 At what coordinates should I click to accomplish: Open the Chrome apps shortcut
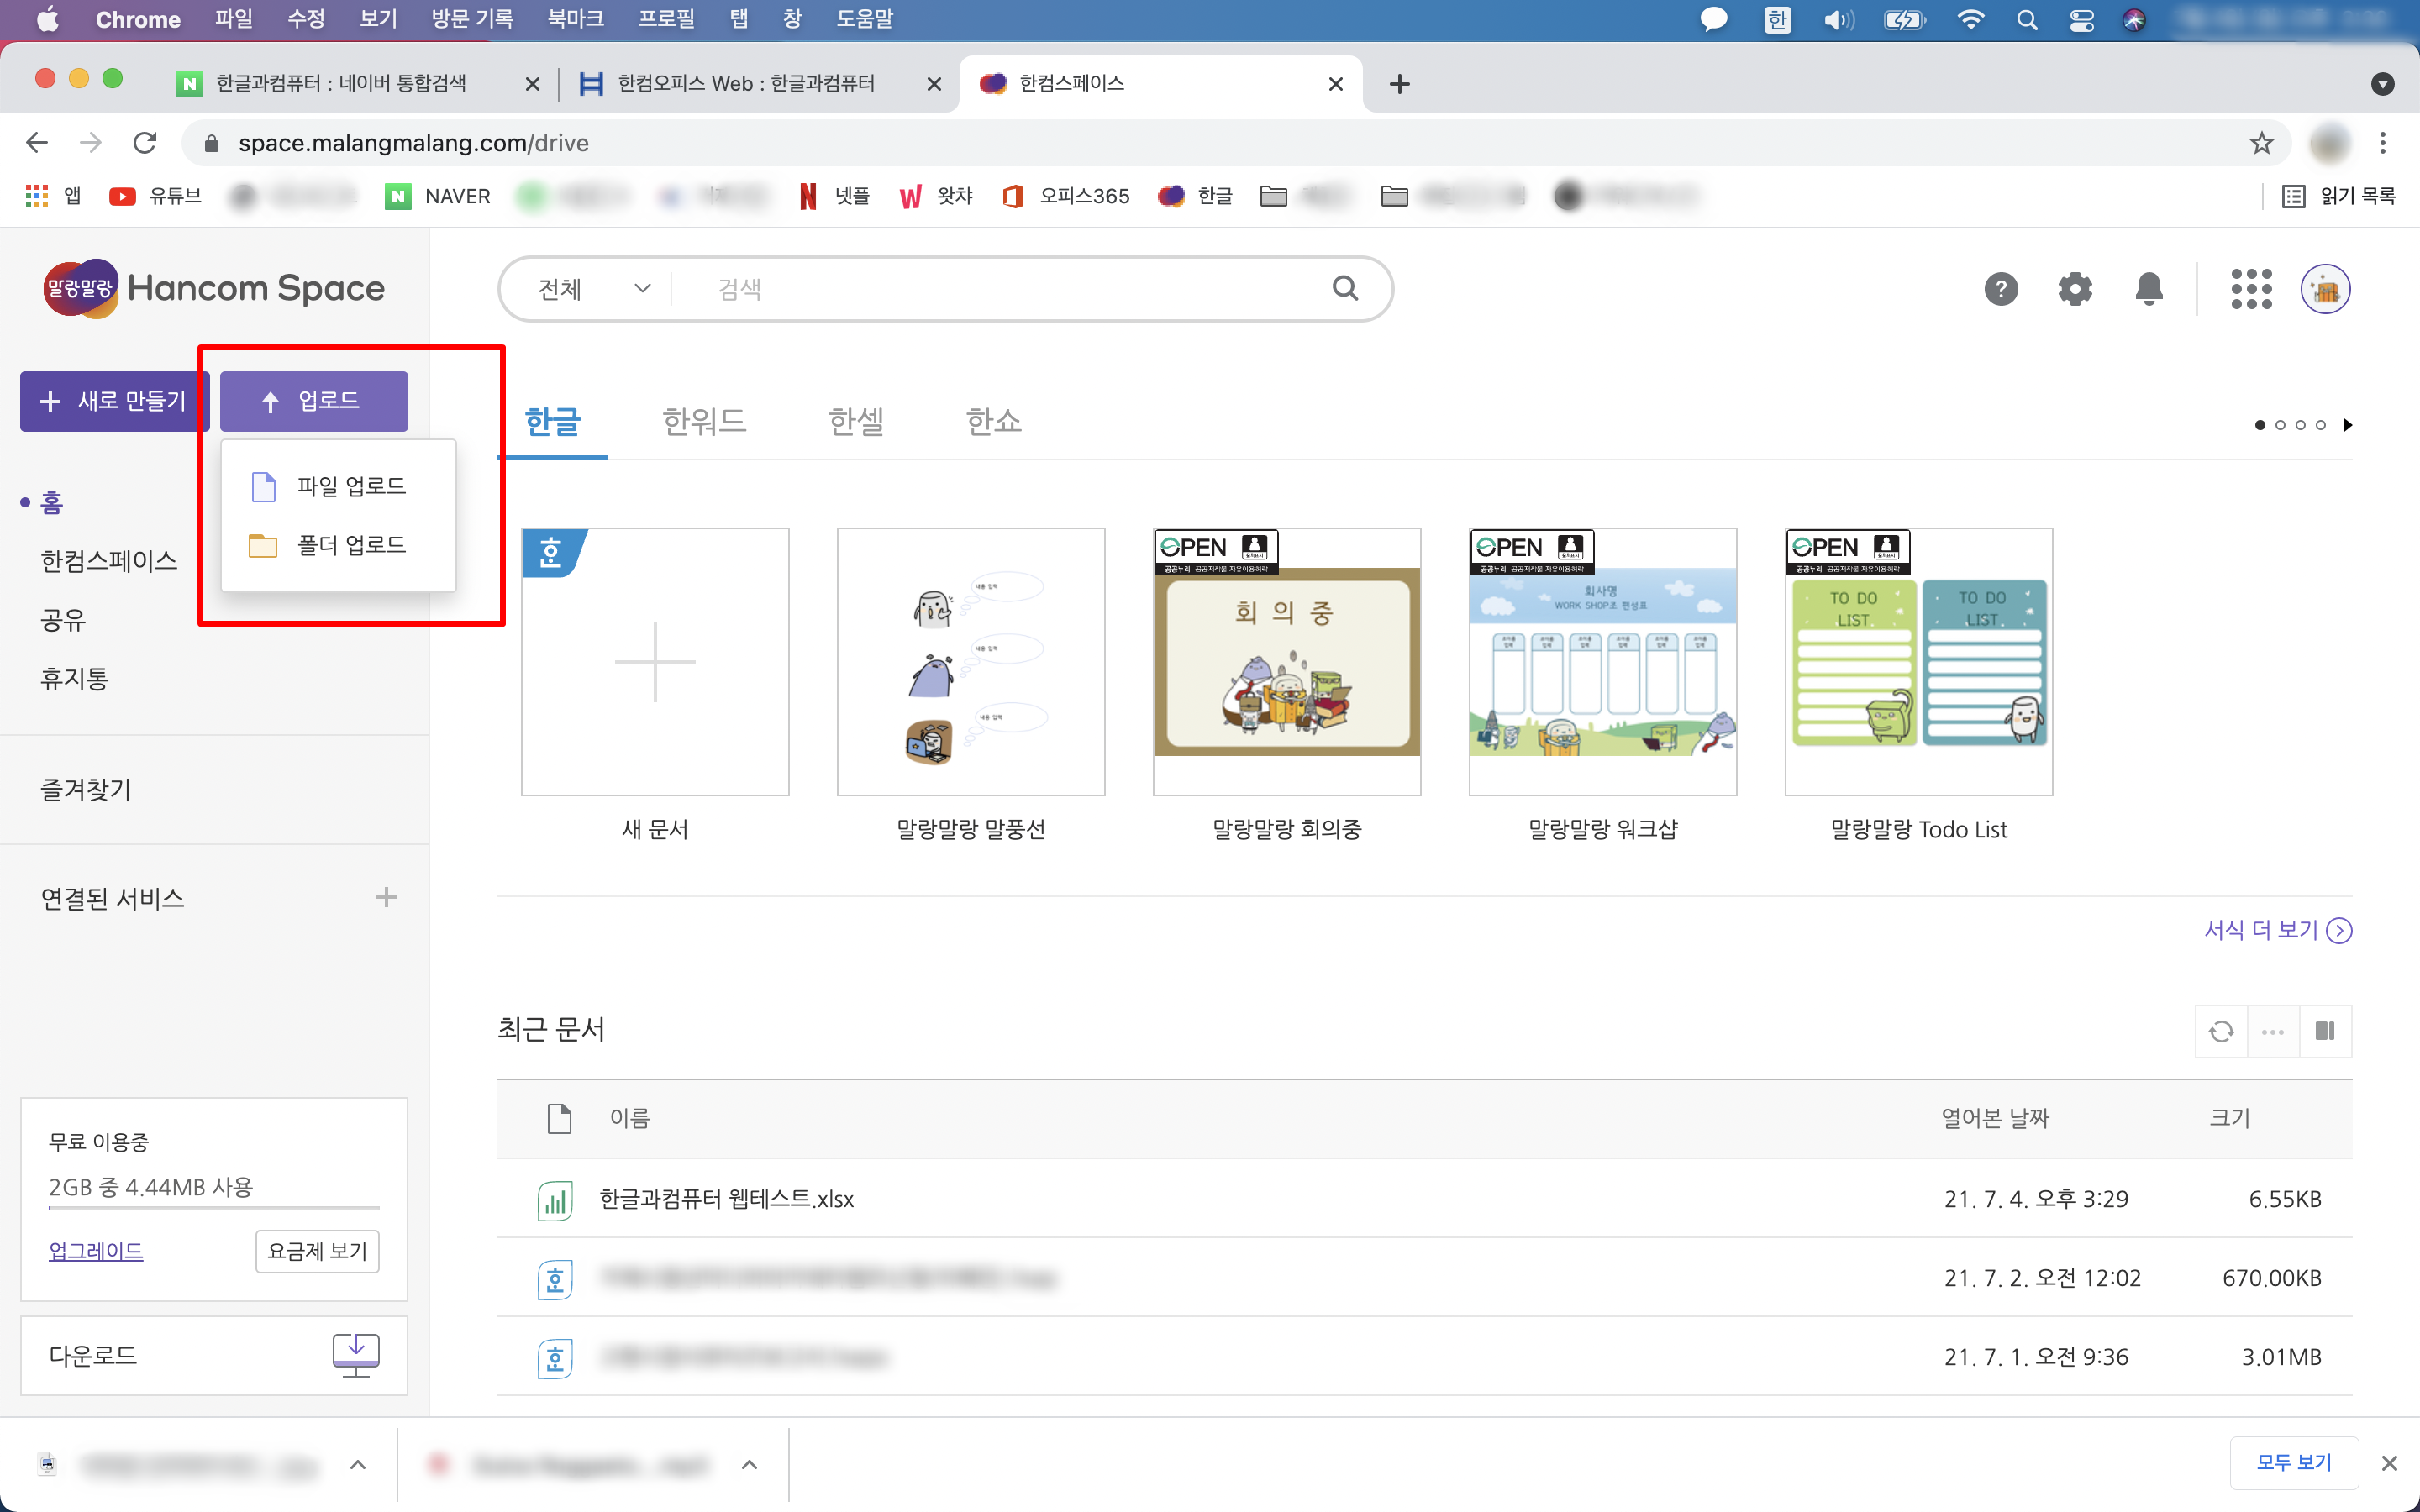point(53,196)
